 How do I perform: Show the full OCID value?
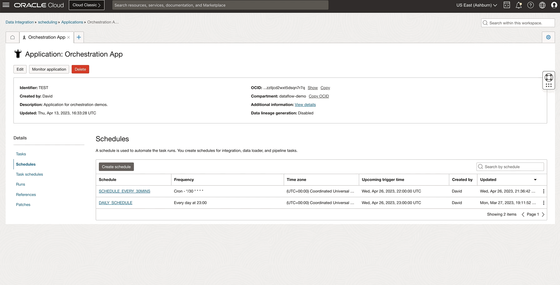coord(313,87)
